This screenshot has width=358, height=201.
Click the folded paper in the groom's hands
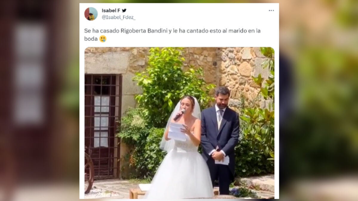pos(222,160)
